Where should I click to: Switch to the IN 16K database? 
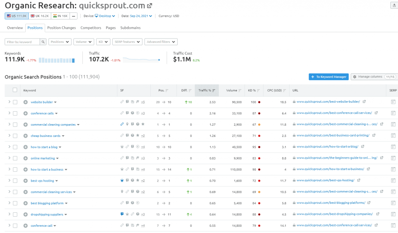60,16
